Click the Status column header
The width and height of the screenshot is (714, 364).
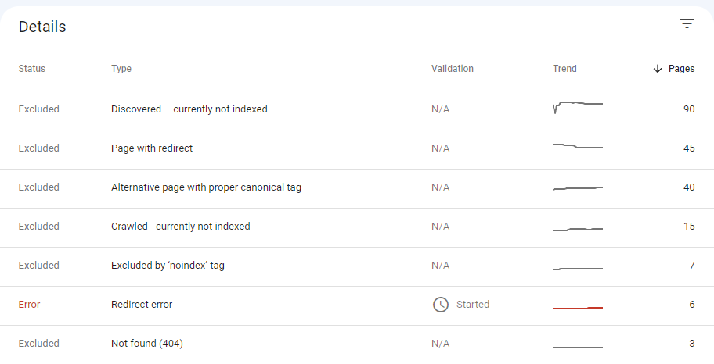click(32, 69)
